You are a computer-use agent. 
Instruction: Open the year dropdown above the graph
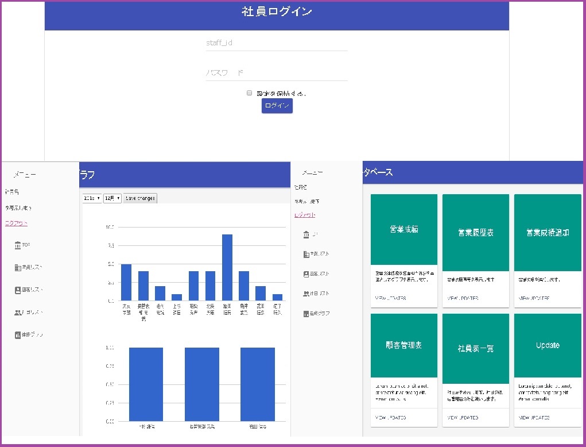pyautogui.click(x=91, y=198)
